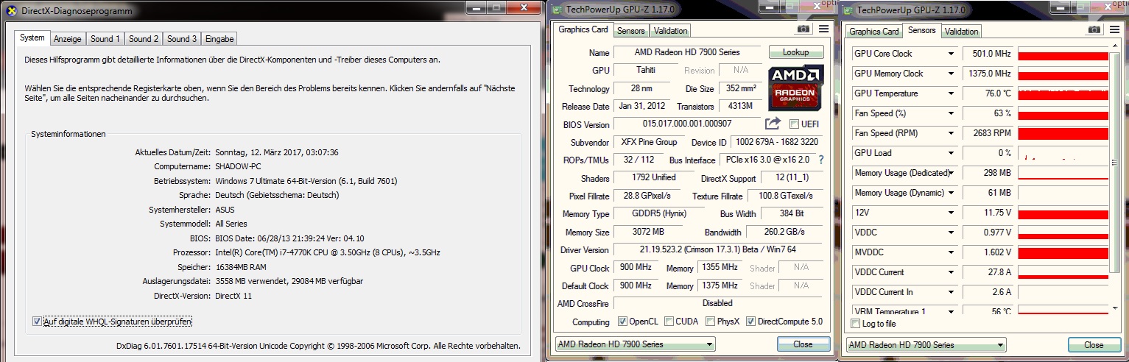Click camera screenshot icon in GPU-Z Sensors window
This screenshot has height=362, width=1129.
[x=1095, y=29]
